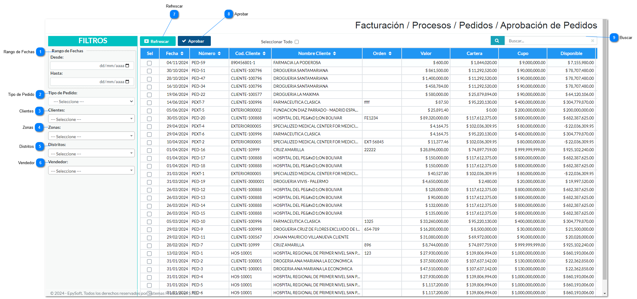This screenshot has width=637, height=299.
Task: Expand the Clientes select box
Action: coord(91,119)
